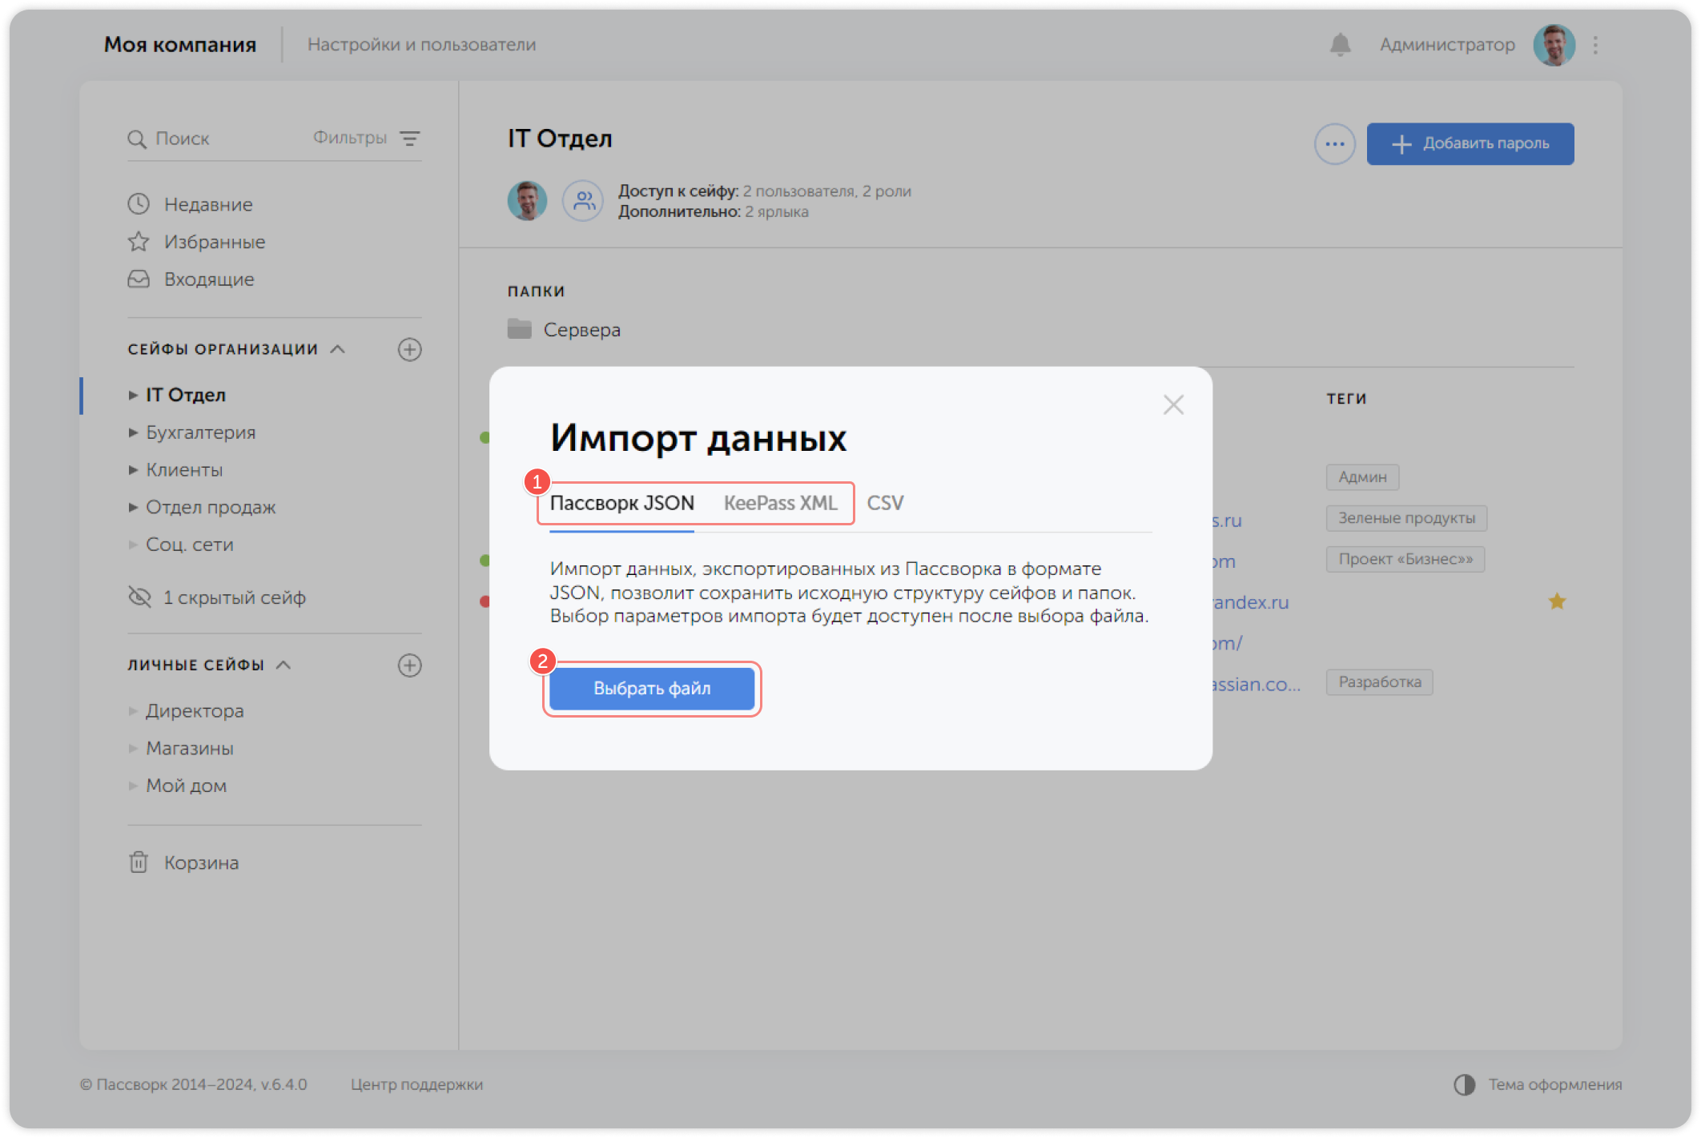The height and width of the screenshot is (1138, 1701).
Task: Click the yellow favorite star on the record
Action: tap(1557, 601)
